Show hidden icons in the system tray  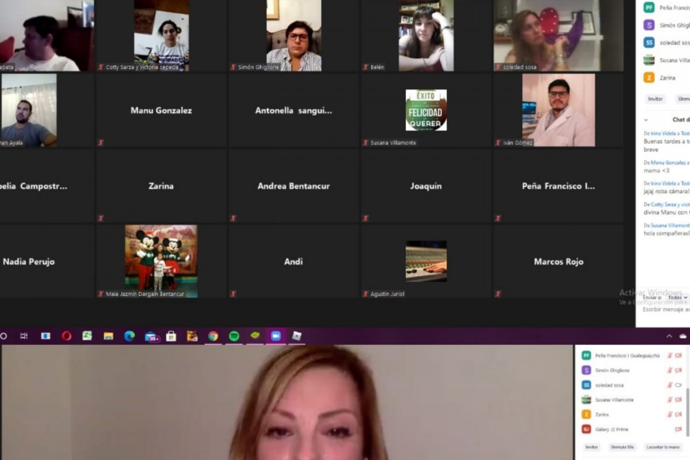[669, 336]
